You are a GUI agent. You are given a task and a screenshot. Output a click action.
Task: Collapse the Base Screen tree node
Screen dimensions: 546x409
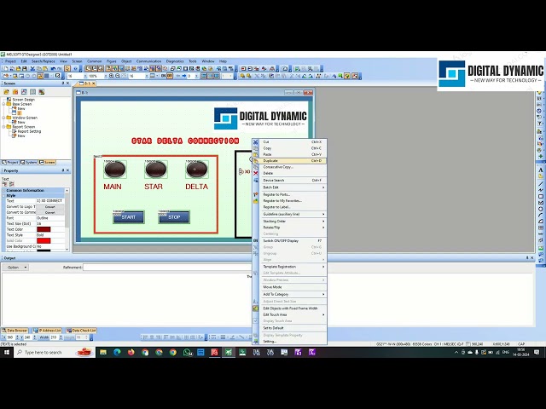pos(3,104)
